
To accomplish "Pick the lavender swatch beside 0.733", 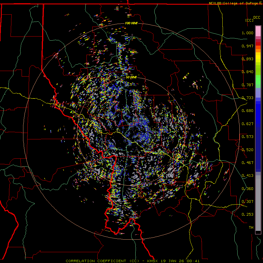I will point(258,93).
